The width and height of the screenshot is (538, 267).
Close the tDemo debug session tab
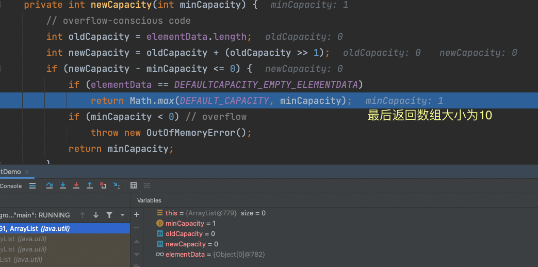[x=27, y=172]
